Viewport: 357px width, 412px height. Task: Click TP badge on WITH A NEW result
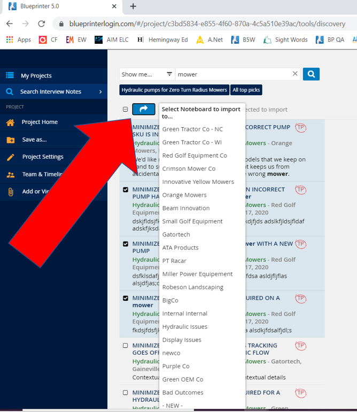click(300, 244)
